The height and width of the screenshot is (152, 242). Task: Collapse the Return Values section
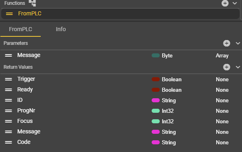pos(238,67)
